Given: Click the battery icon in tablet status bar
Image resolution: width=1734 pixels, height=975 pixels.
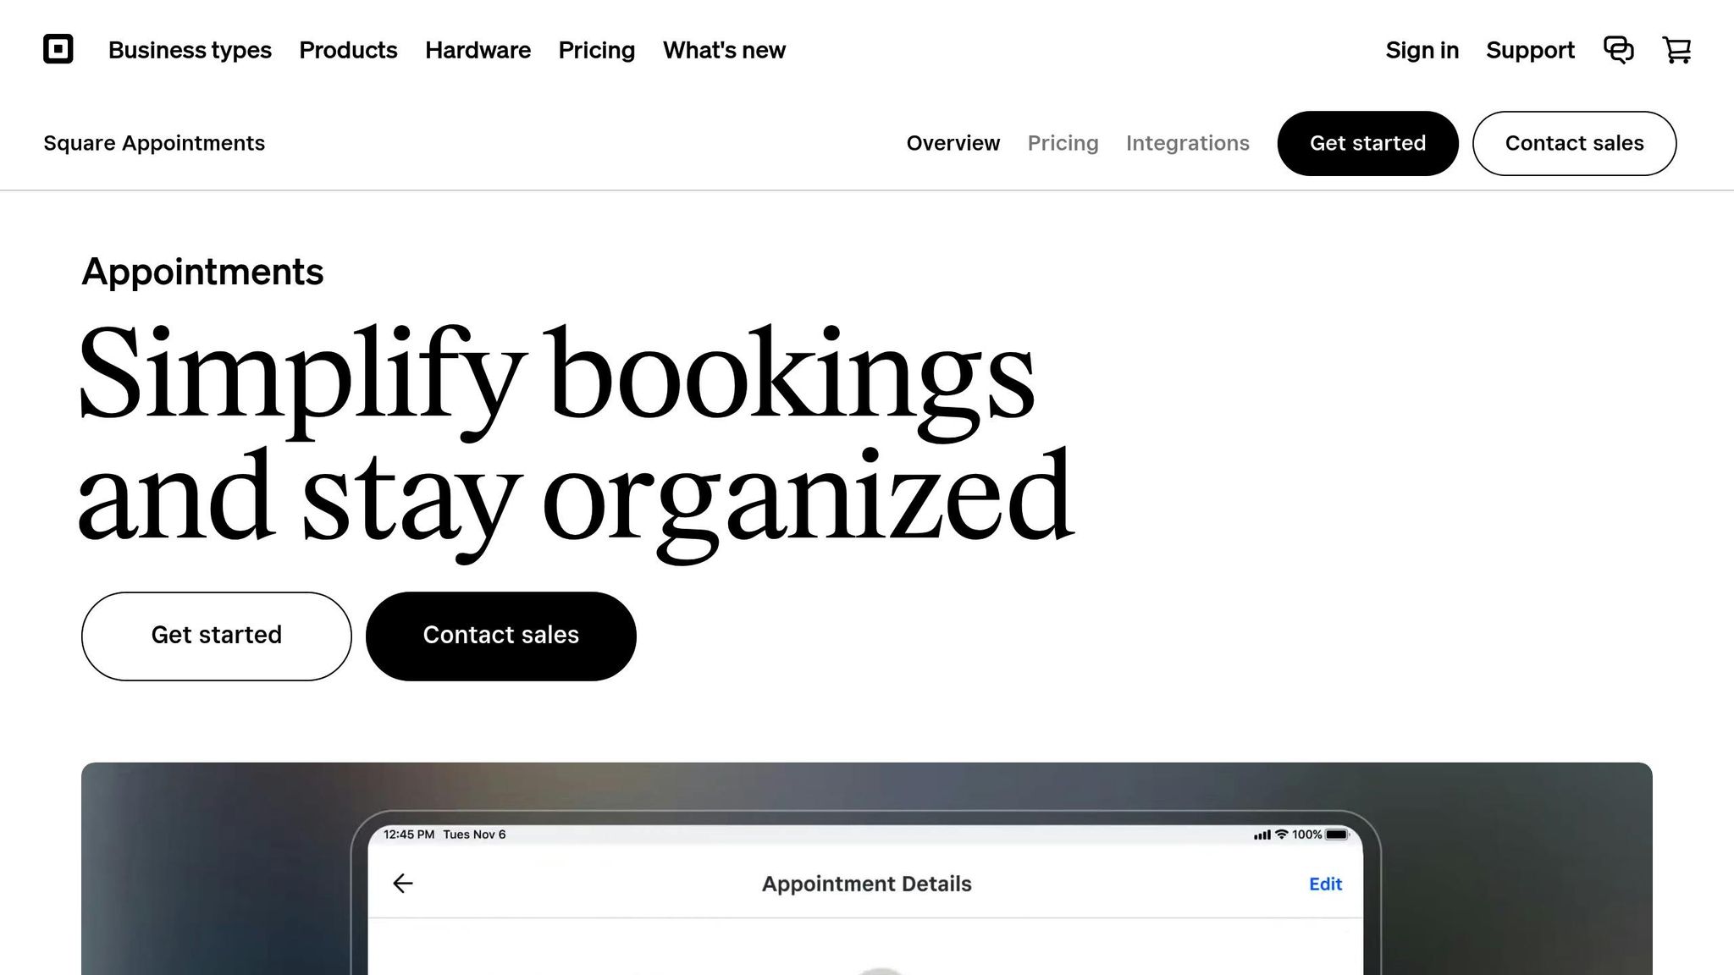Looking at the screenshot, I should 1336,835.
